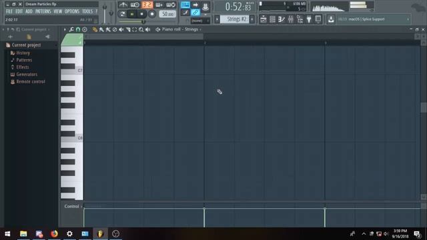The height and width of the screenshot is (240, 427).
Task: Toggle the 3.2 recording countdown
Action: [147, 5]
